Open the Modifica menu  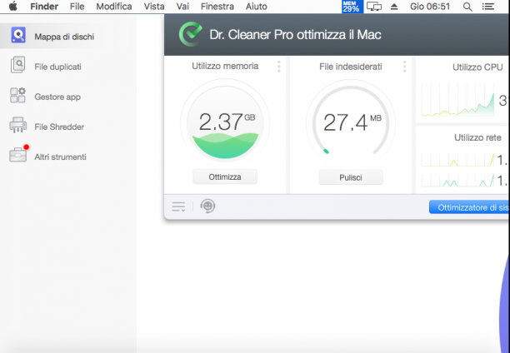114,7
